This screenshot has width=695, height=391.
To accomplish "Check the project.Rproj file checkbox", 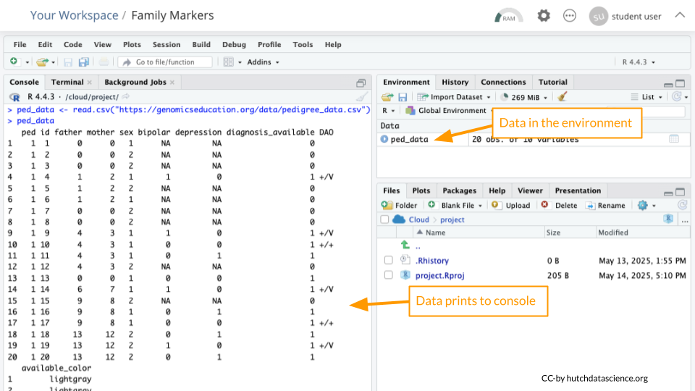I will [388, 275].
